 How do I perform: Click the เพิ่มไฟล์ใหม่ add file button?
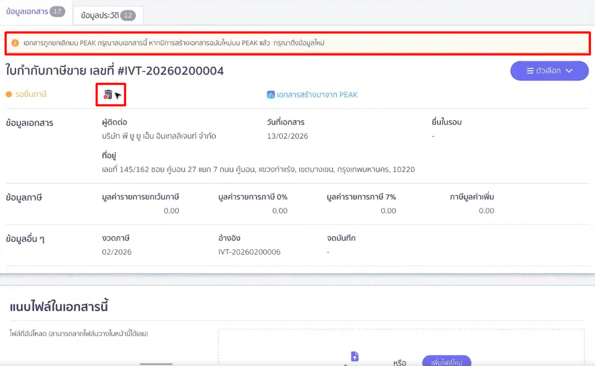[x=447, y=361]
